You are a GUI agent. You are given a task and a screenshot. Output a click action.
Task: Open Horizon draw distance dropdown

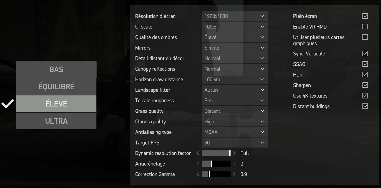[x=235, y=79]
